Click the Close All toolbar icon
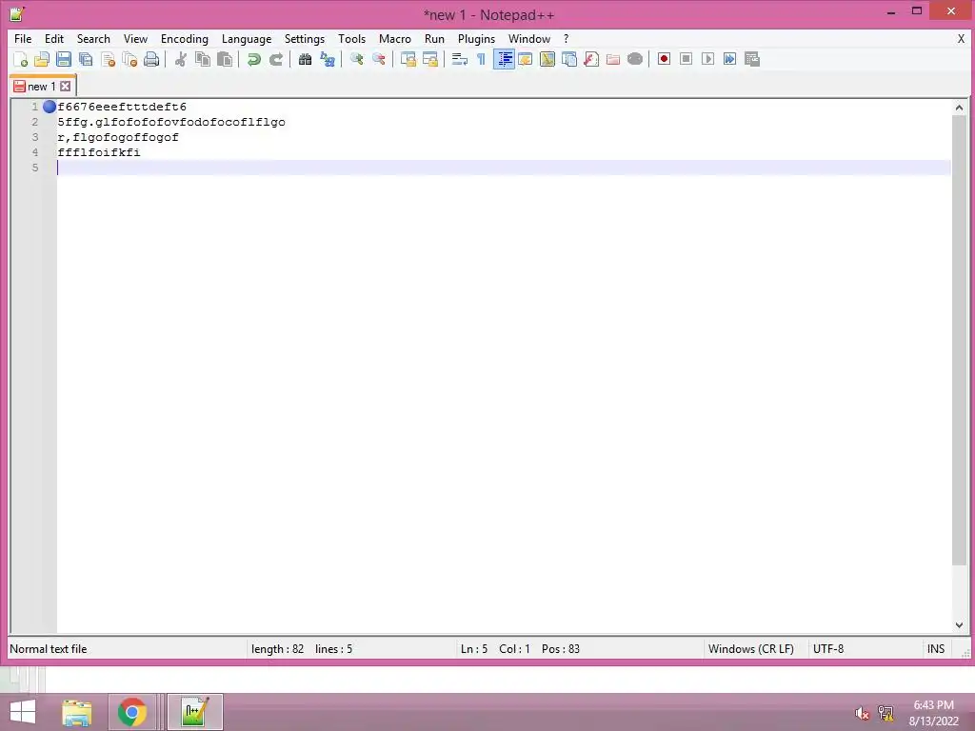The height and width of the screenshot is (731, 975). point(129,59)
